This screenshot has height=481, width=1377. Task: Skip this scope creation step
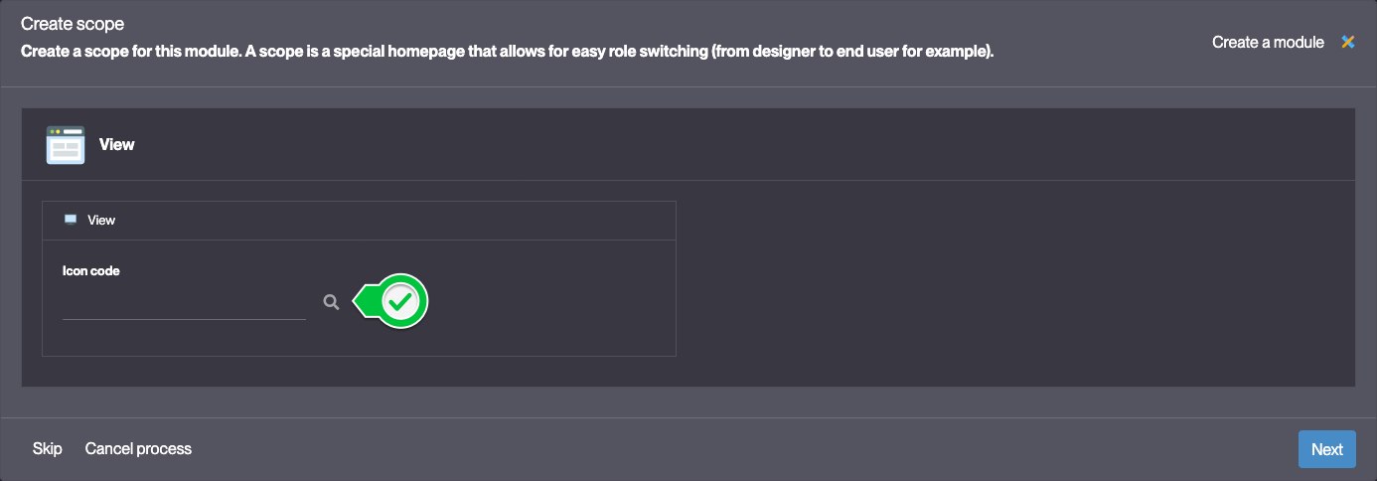[47, 449]
